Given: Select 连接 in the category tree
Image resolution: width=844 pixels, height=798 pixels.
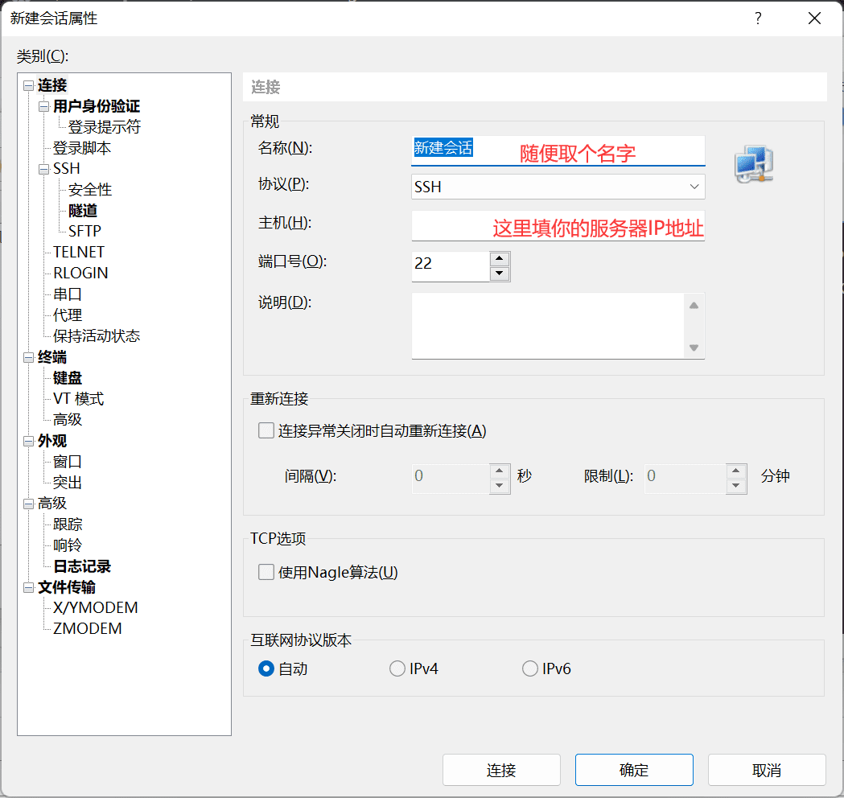Looking at the screenshot, I should pyautogui.click(x=52, y=85).
